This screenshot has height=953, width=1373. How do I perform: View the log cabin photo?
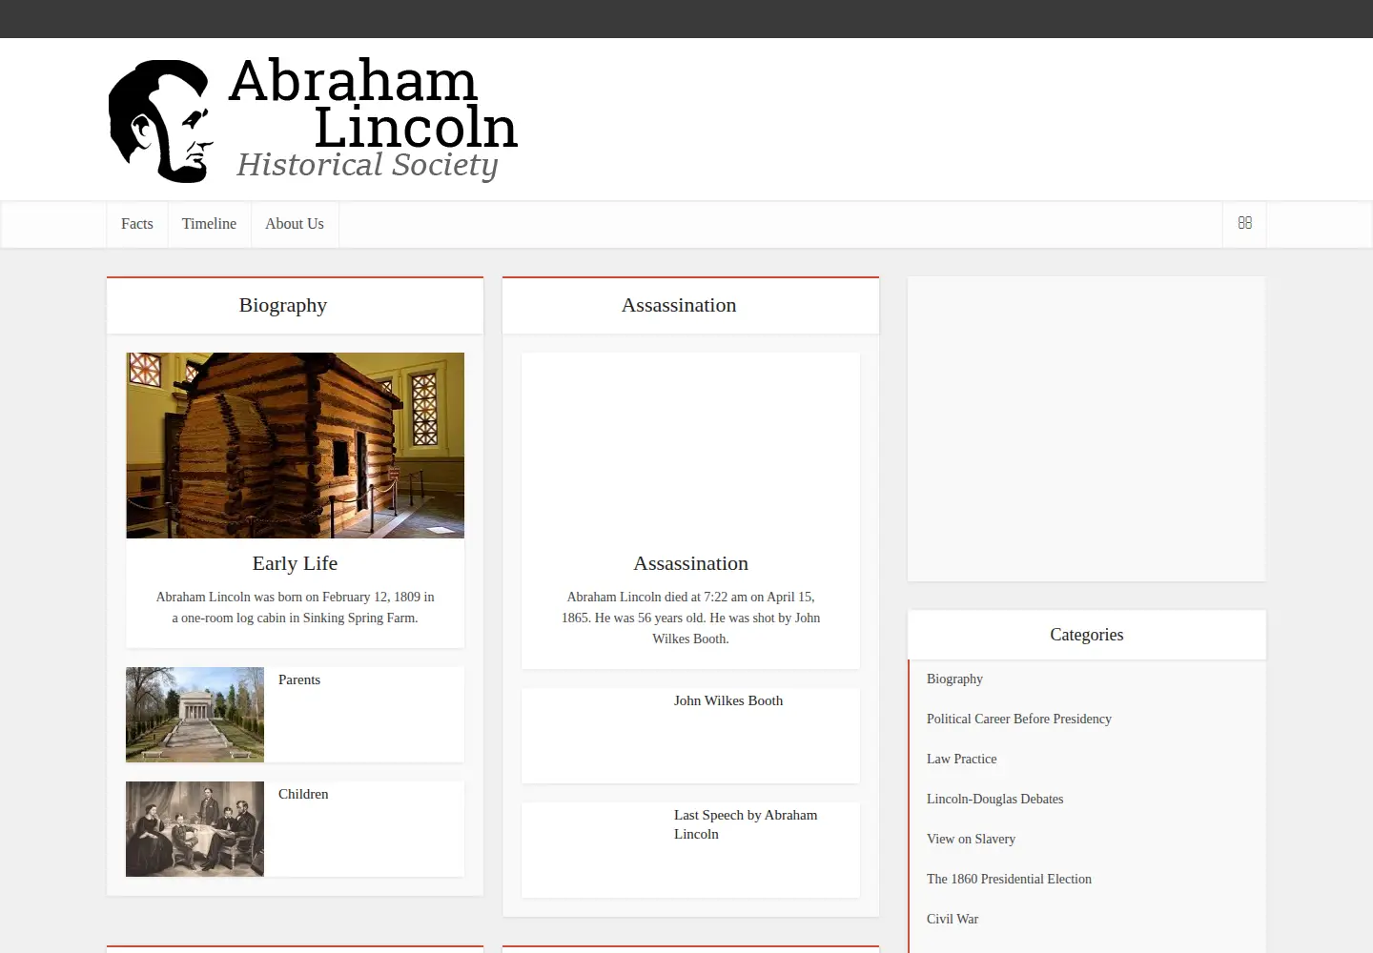295,445
